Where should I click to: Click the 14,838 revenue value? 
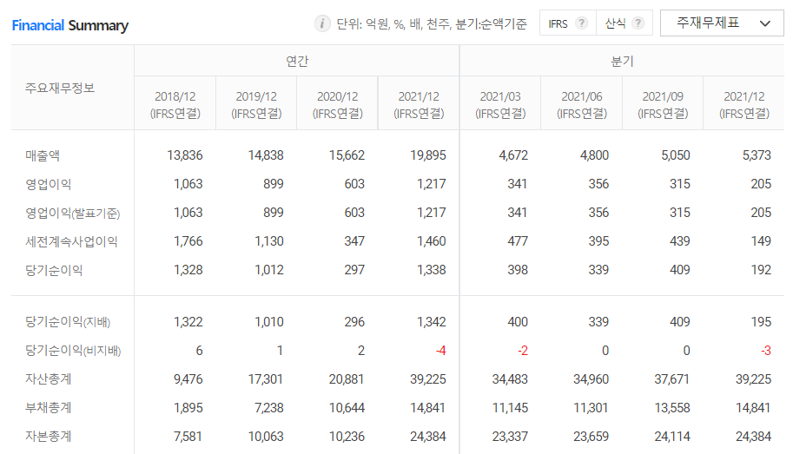pyautogui.click(x=266, y=155)
